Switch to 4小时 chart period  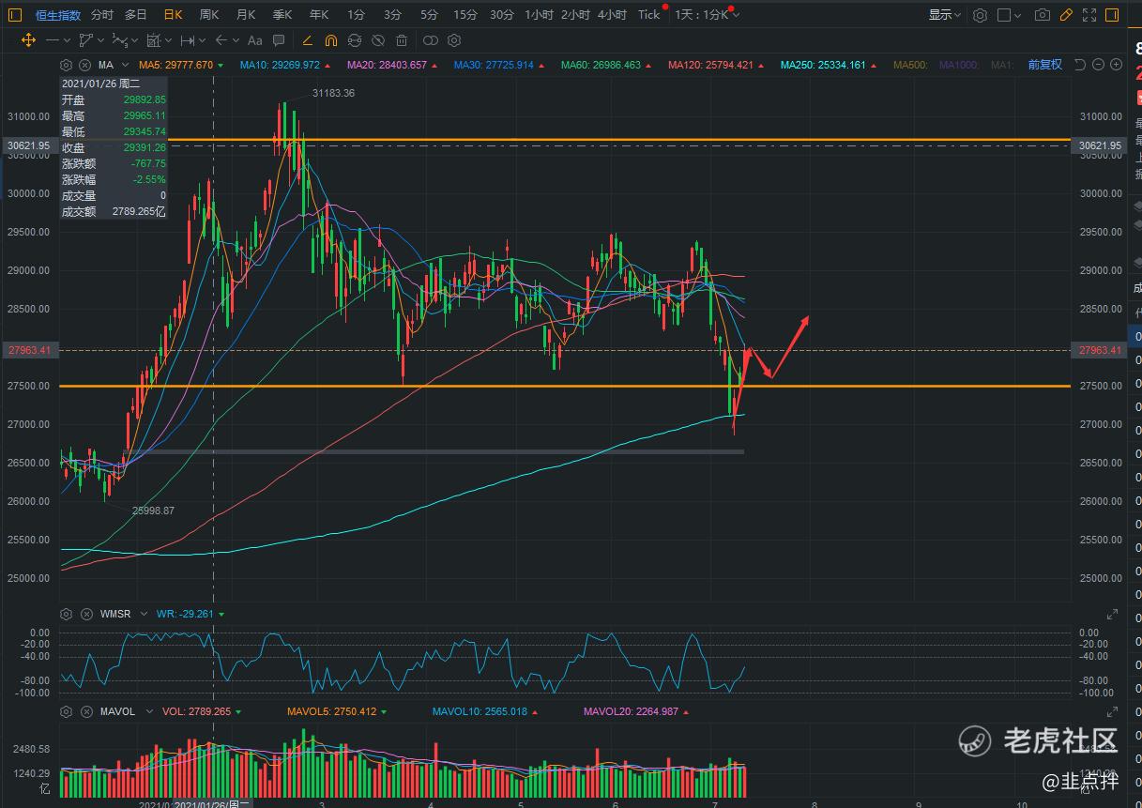[612, 15]
